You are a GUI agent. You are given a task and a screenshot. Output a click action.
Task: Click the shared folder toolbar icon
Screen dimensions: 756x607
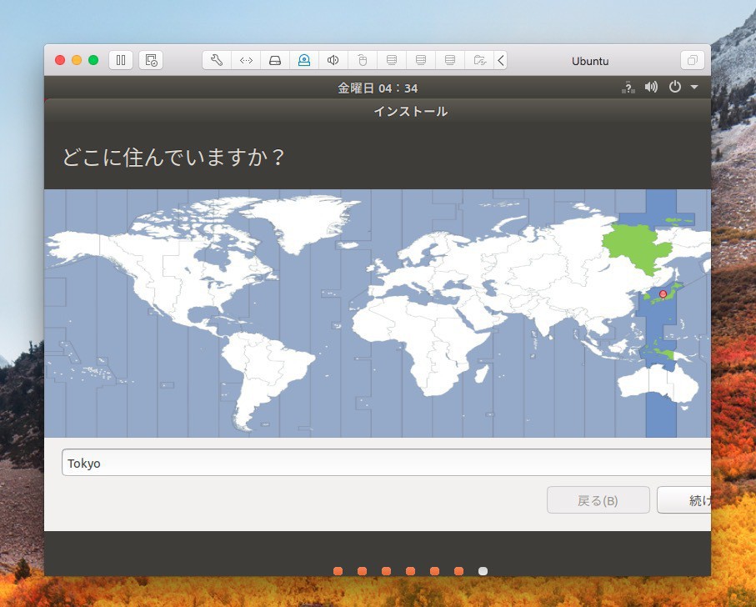coord(479,60)
